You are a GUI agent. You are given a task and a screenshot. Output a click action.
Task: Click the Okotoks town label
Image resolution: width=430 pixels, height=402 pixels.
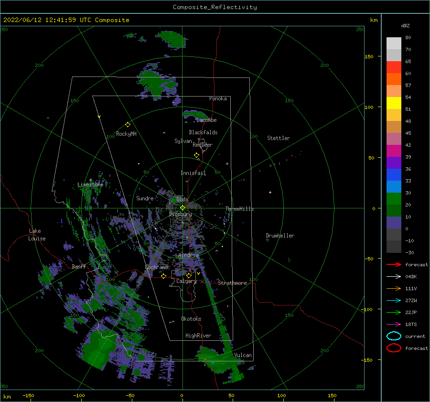(x=191, y=319)
